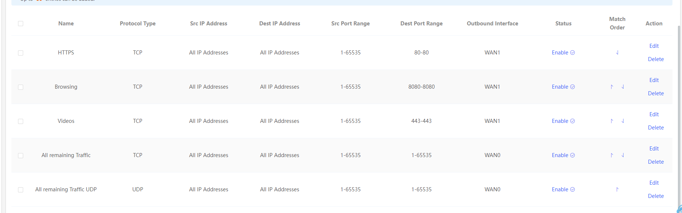The width and height of the screenshot is (682, 213).
Task: Move All remaining Traffic rule down
Action: [623, 155]
